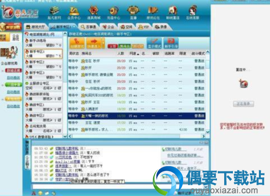Open the 在线客服 customer service icon
The width and height of the screenshot is (270, 196).
click(192, 13)
